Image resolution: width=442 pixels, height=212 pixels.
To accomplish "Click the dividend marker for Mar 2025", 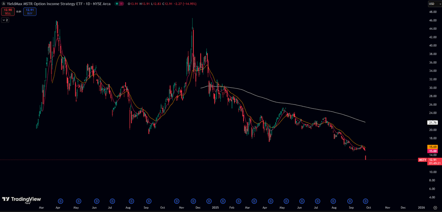I will tap(255, 201).
